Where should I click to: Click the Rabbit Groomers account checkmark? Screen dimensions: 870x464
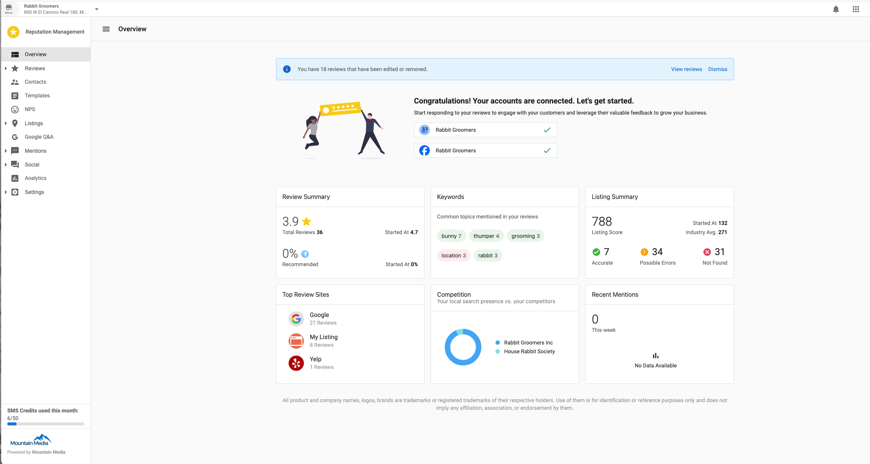547,130
